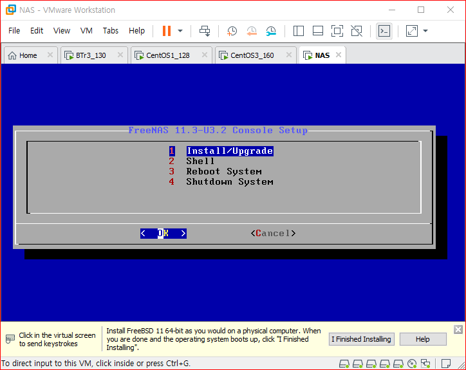Open the VM menu
Screen dimensions: 466x370
coord(86,31)
